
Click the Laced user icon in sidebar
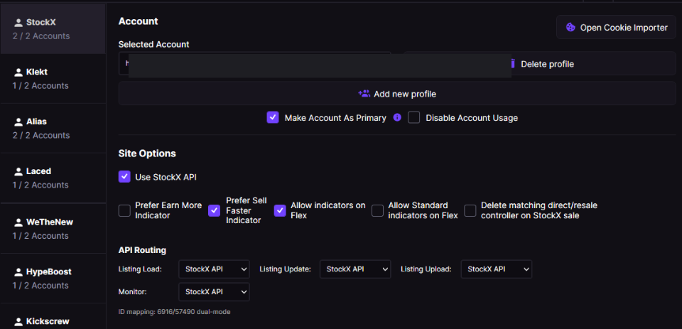[18, 171]
